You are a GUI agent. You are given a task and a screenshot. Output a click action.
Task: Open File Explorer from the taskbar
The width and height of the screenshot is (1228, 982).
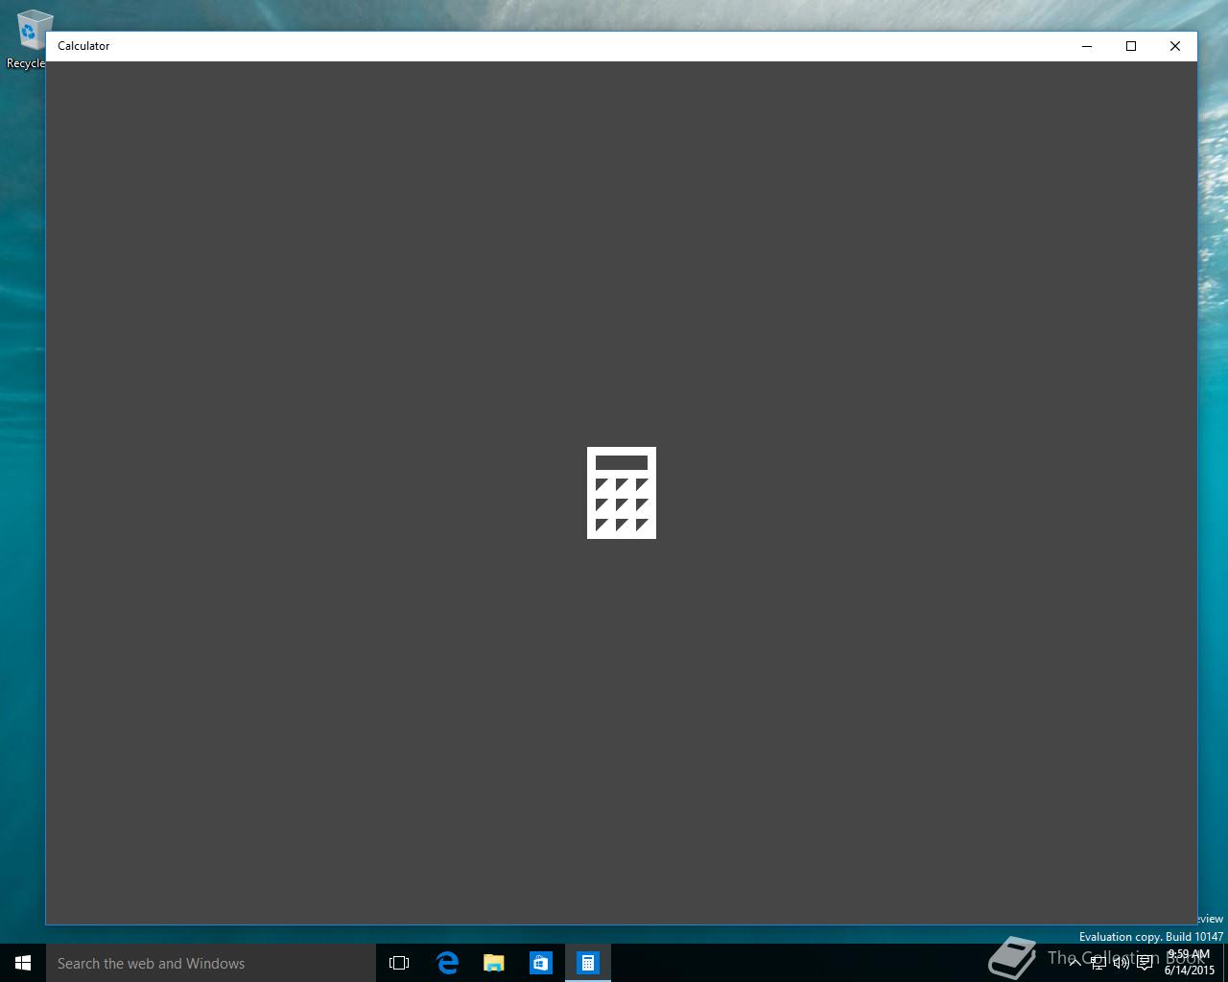[494, 963]
